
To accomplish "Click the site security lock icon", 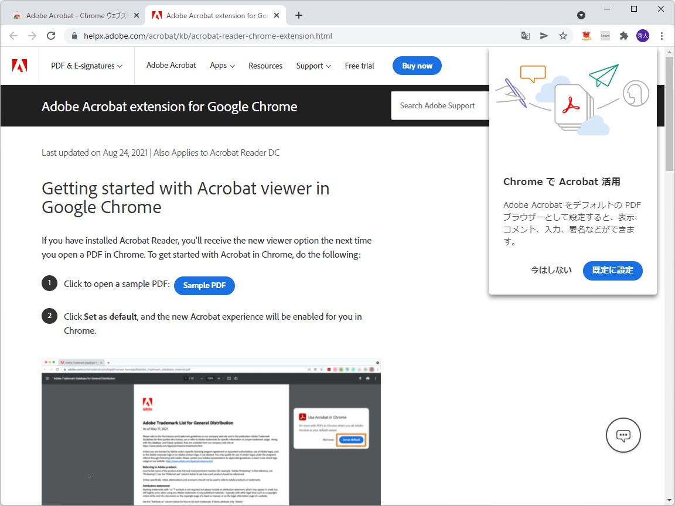I will pyautogui.click(x=74, y=36).
